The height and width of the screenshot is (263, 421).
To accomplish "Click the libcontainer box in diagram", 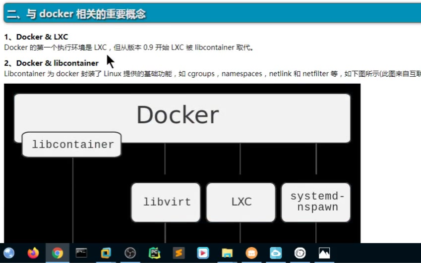I will (x=72, y=145).
